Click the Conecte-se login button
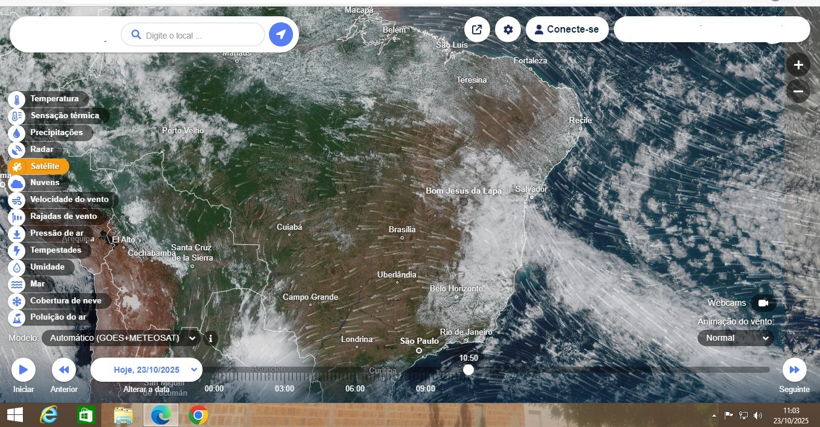Viewport: 820px width, 427px height. pyautogui.click(x=567, y=30)
